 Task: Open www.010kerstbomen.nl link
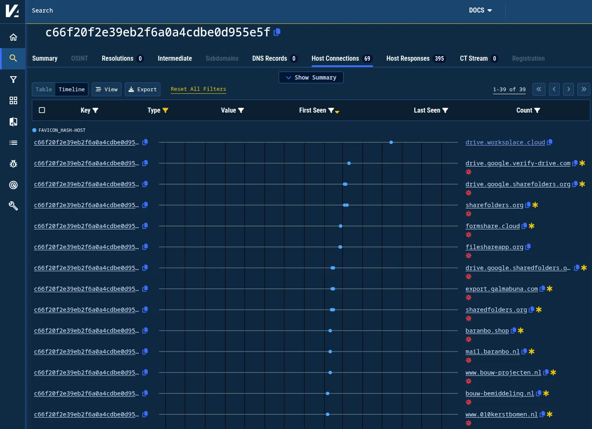(502, 414)
